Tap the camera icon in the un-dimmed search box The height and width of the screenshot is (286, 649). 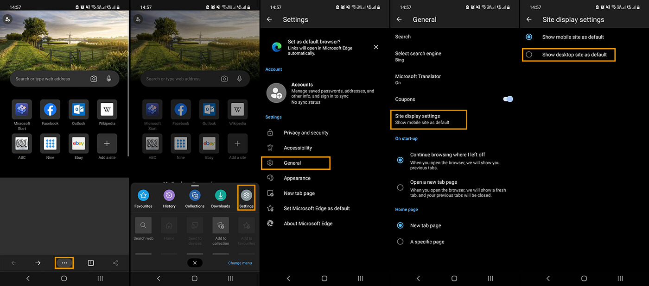(x=94, y=79)
